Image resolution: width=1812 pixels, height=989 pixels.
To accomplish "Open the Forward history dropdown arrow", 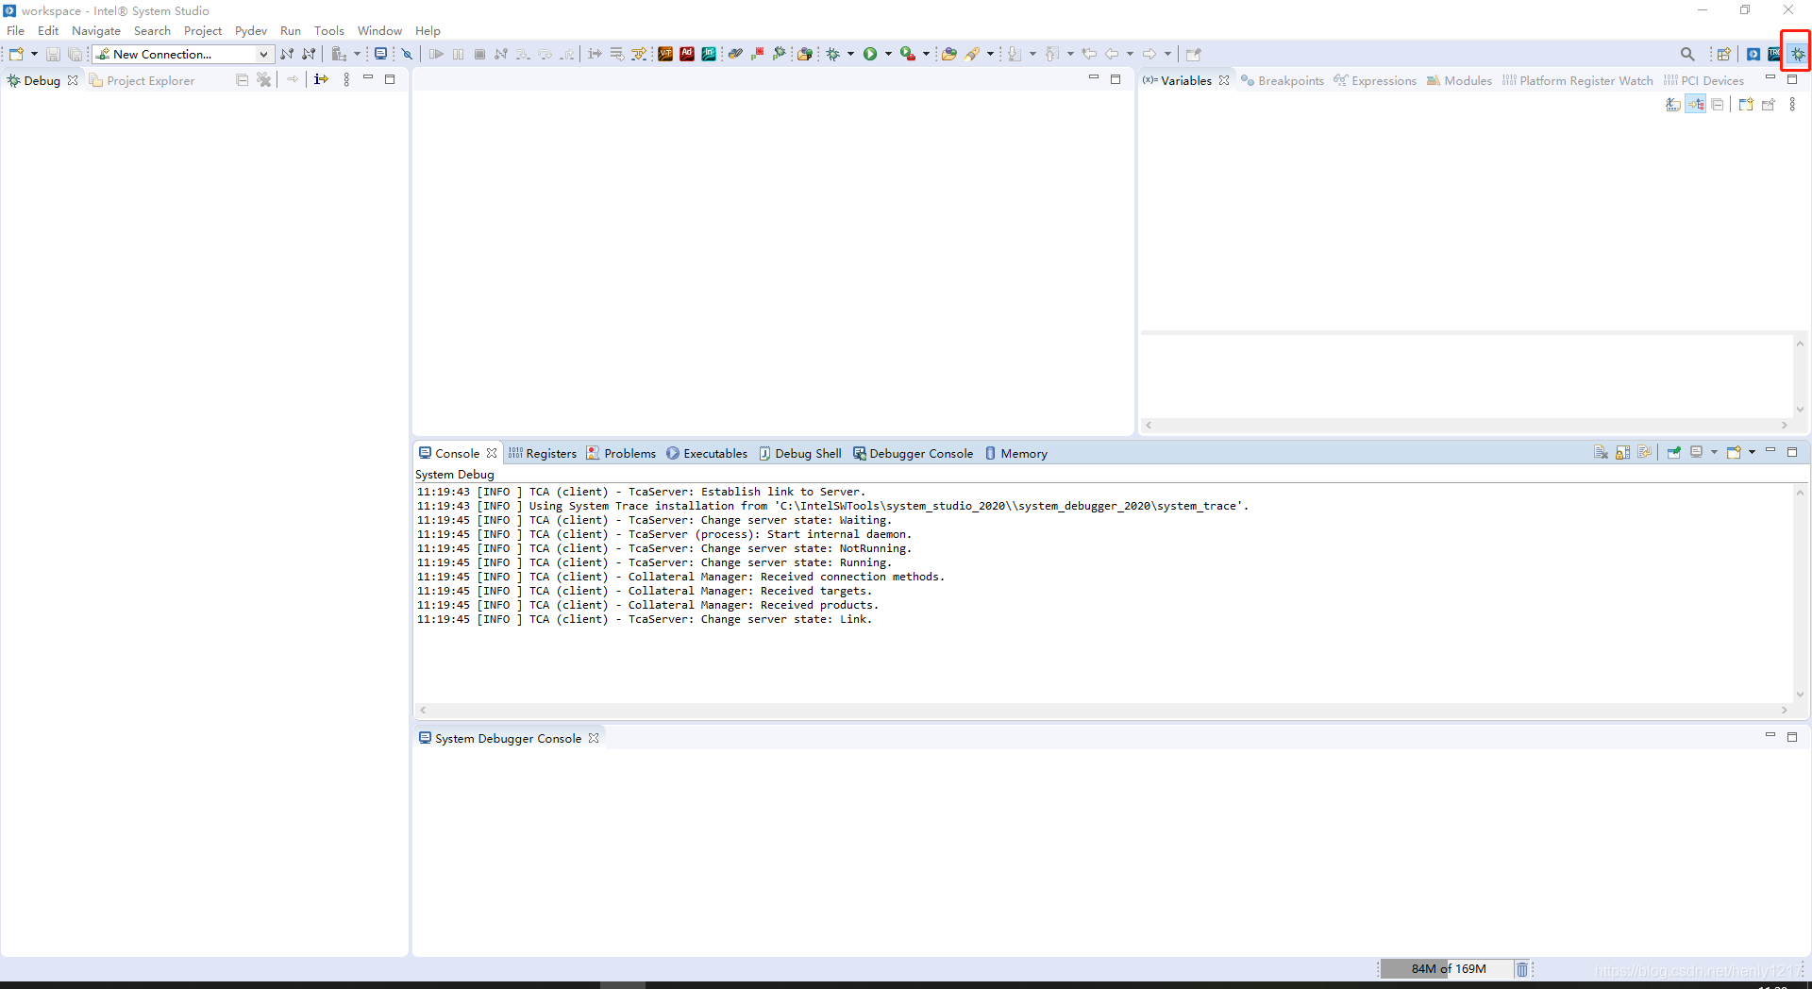I will pos(1167,54).
